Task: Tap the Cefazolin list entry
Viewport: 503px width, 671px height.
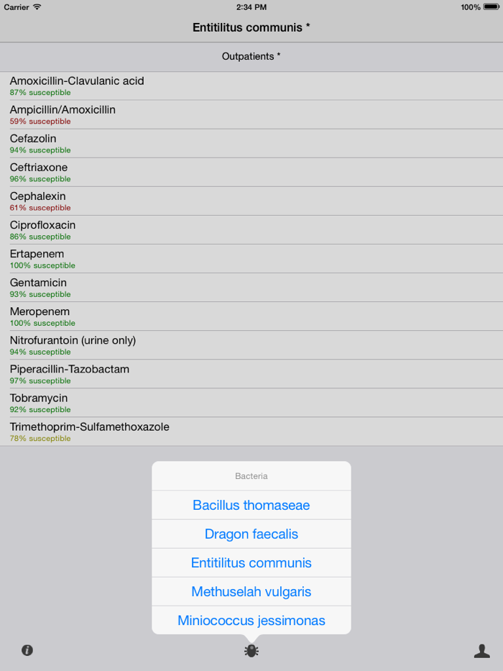Action: point(251,143)
